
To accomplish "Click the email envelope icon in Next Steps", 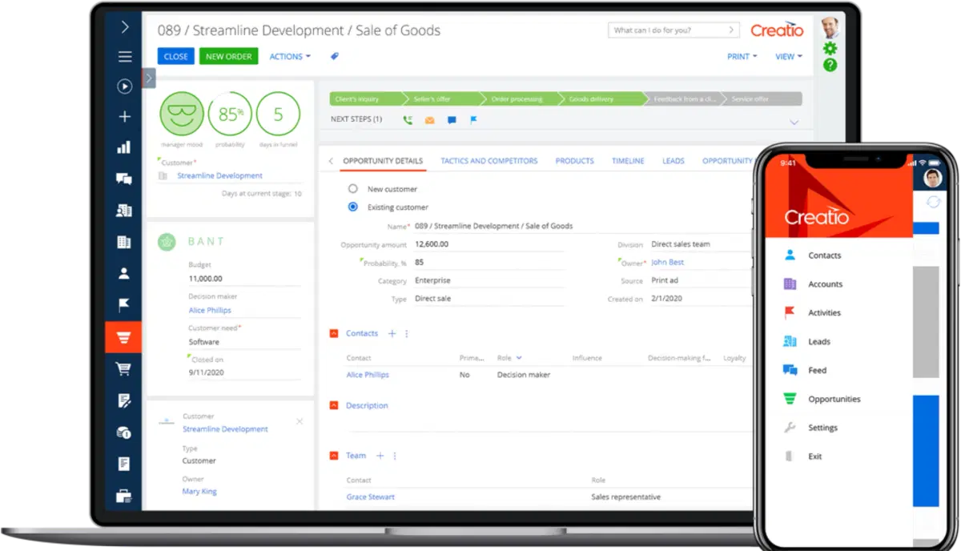I will click(429, 120).
